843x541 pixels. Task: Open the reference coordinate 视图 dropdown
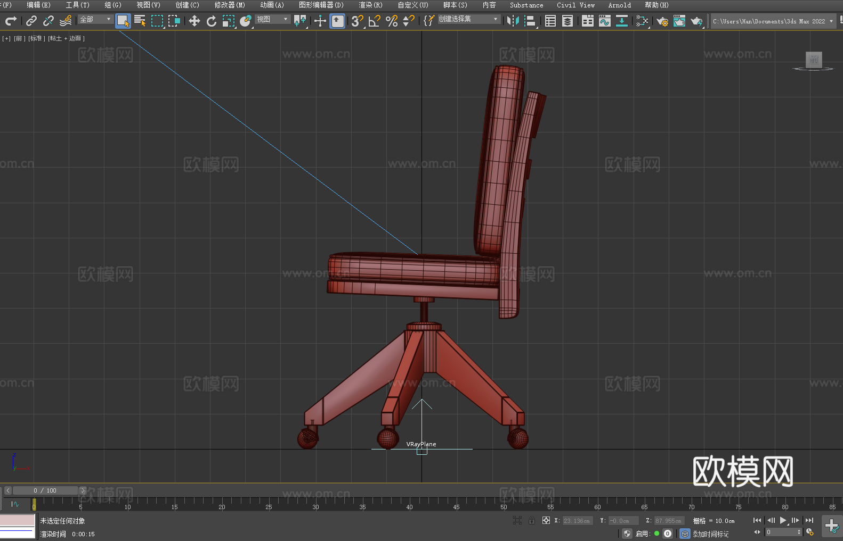(272, 19)
